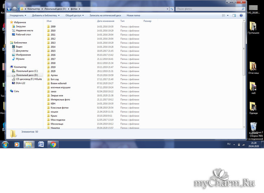Viewport: 264px width, 193px height.
Task: Select Локальный диск (C:) in the sidebar
Action: pos(24,71)
